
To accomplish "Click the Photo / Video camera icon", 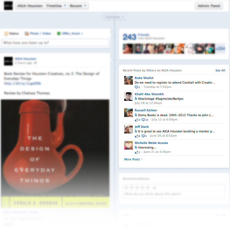I will (26, 34).
